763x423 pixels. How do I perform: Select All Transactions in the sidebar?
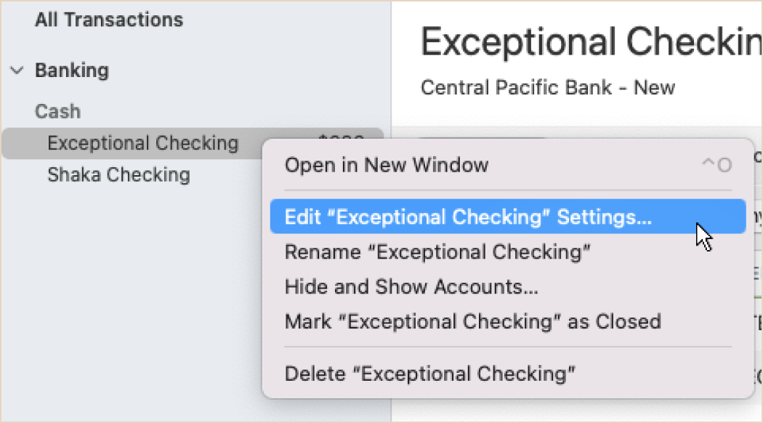click(x=109, y=20)
